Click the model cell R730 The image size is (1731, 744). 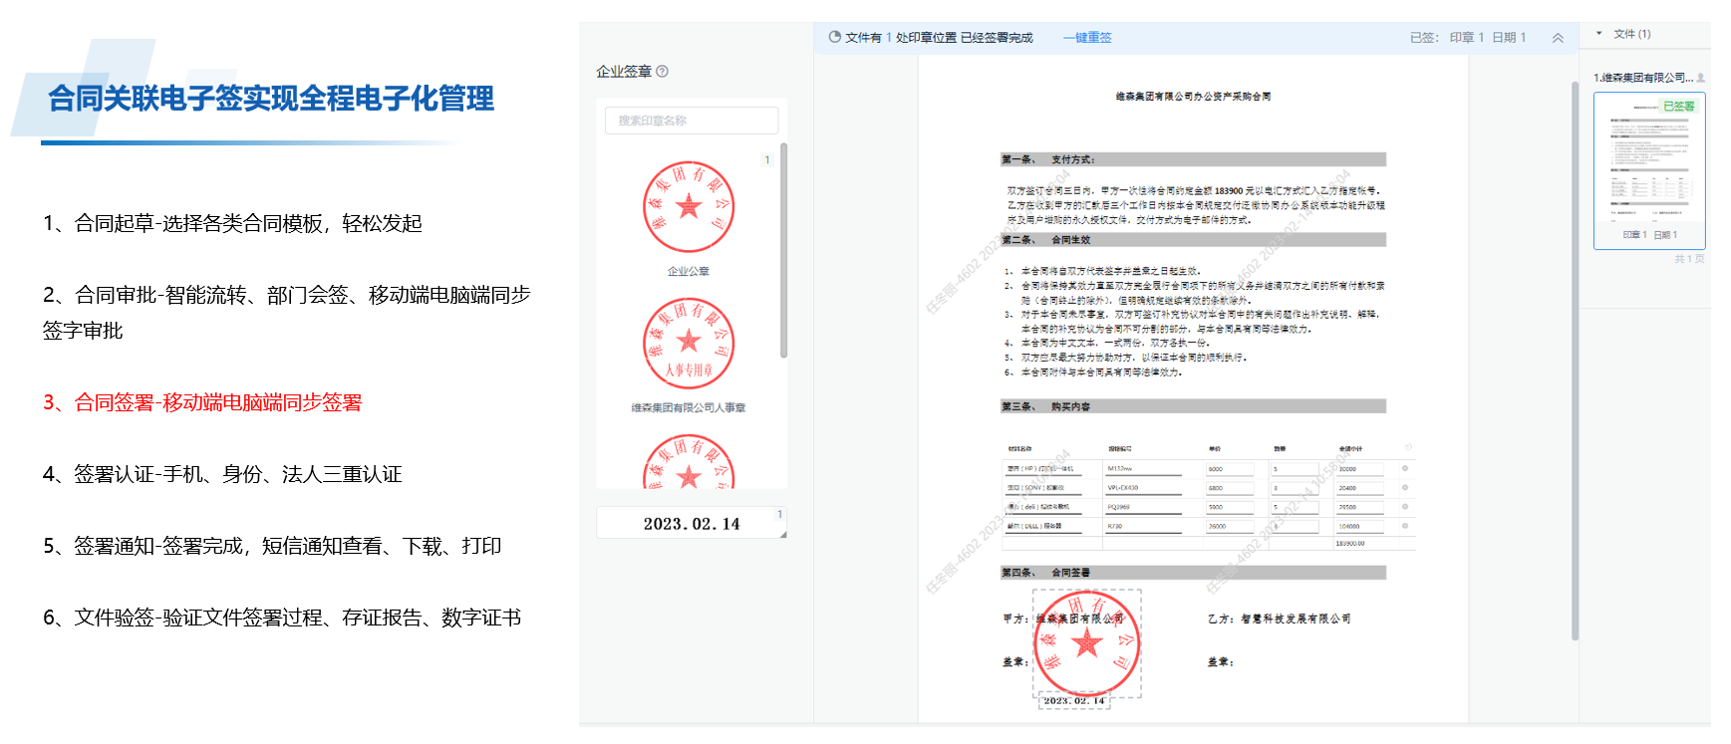(1143, 526)
